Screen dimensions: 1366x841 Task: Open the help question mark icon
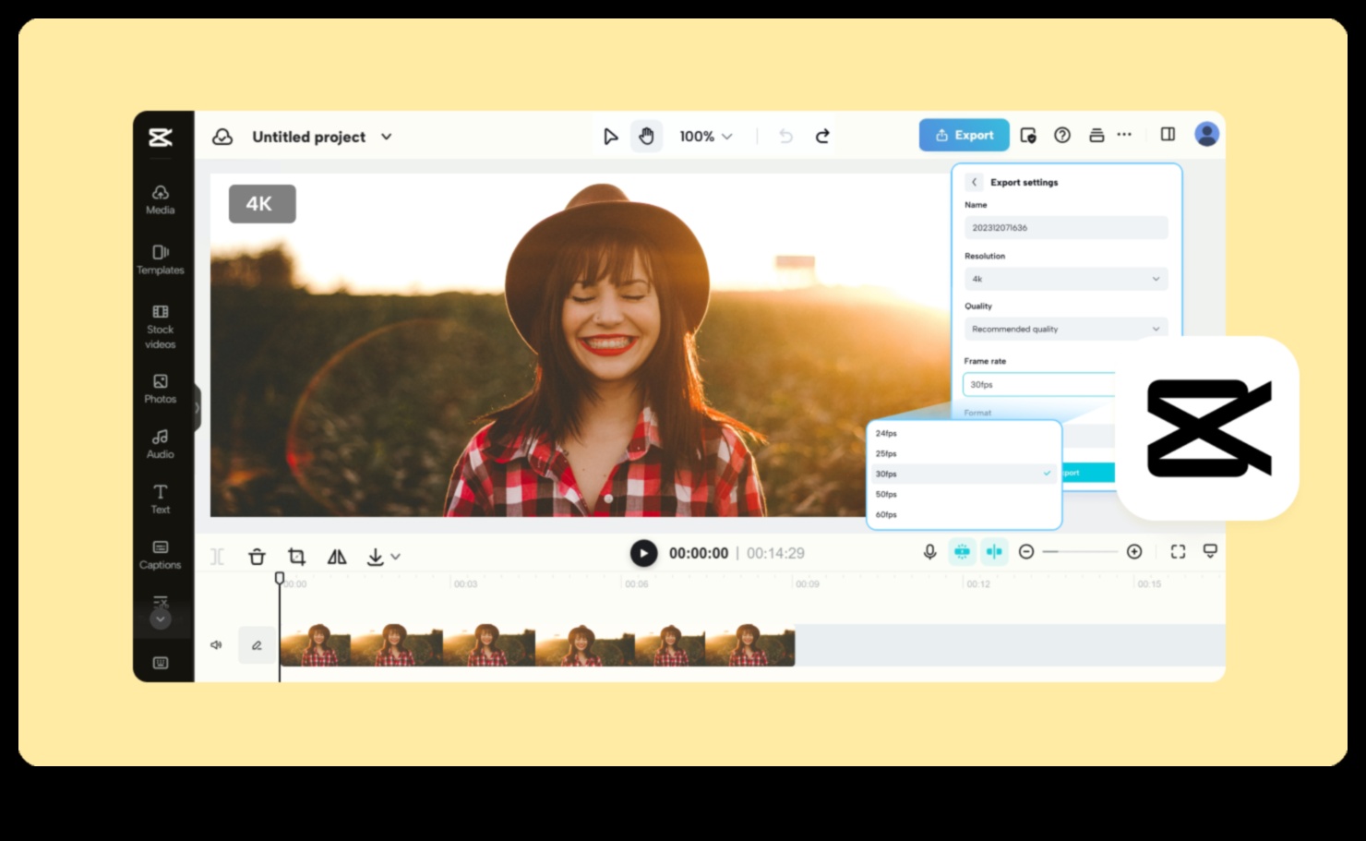pyautogui.click(x=1062, y=136)
